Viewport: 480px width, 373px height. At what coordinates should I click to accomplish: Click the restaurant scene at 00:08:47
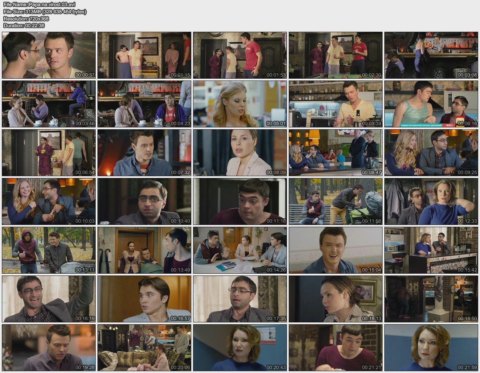pos(335,153)
